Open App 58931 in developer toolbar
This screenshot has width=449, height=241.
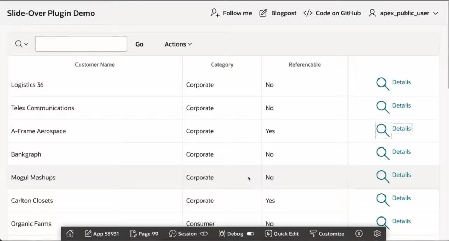[102, 234]
